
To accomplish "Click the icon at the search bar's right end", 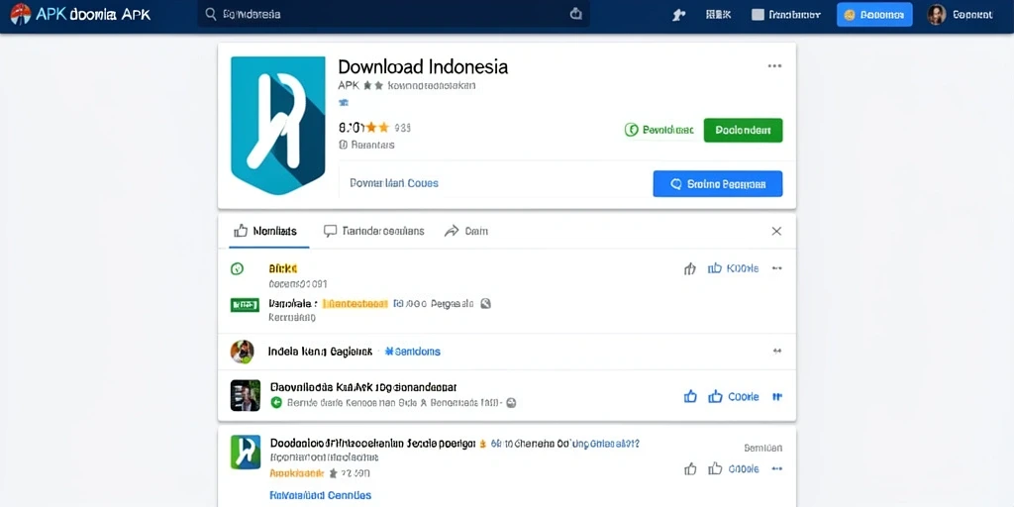I will tap(575, 14).
